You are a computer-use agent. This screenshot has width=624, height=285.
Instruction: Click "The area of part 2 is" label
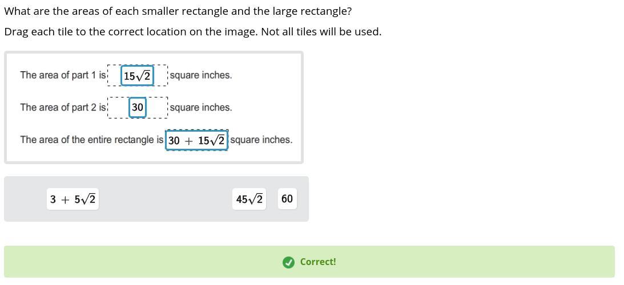coord(63,107)
